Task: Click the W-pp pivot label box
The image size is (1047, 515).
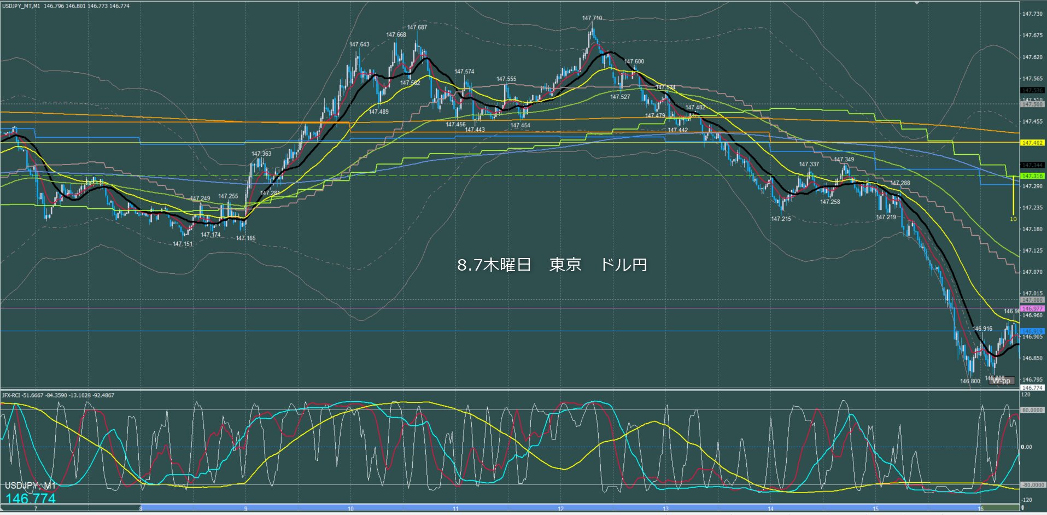Action: coord(1002,381)
